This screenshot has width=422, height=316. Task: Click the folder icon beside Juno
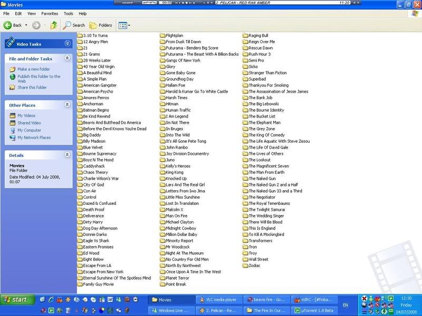(162, 160)
